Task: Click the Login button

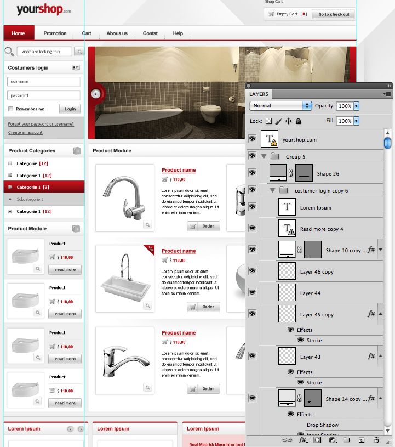Action: [x=70, y=109]
